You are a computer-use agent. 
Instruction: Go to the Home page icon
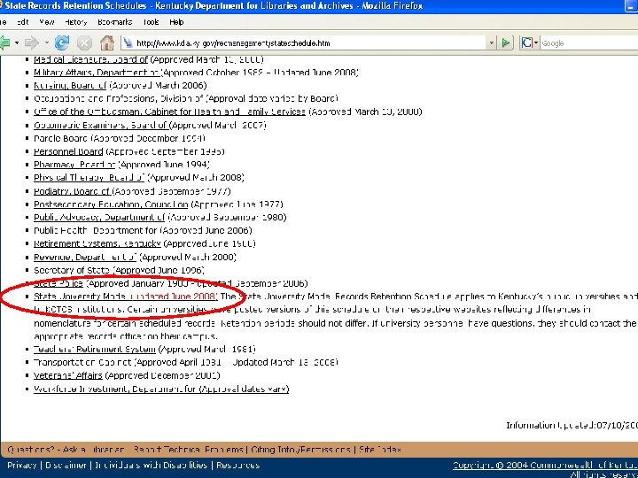[x=107, y=42]
